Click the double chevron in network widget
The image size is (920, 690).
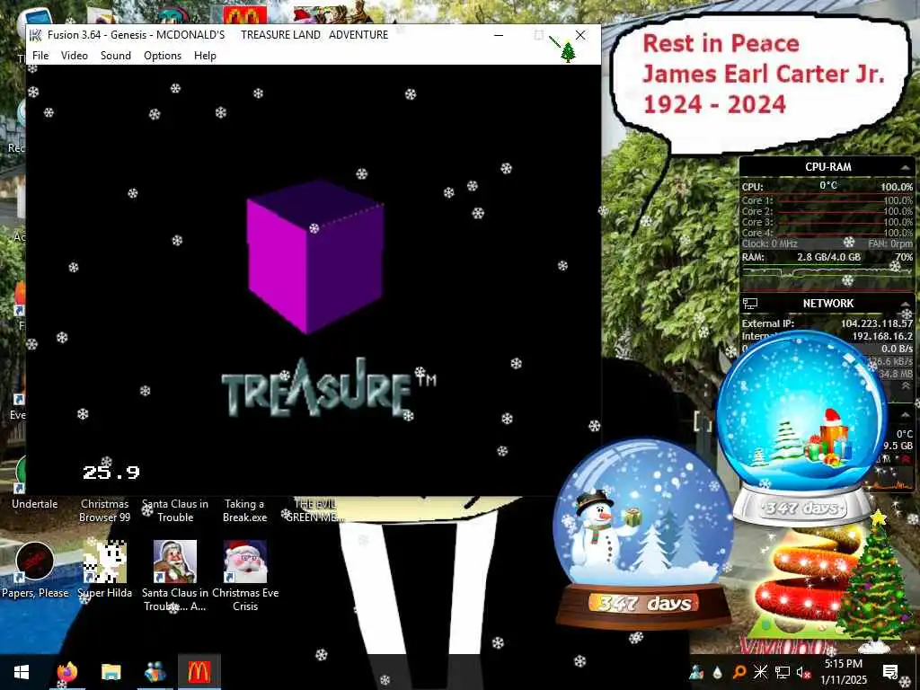(906, 385)
